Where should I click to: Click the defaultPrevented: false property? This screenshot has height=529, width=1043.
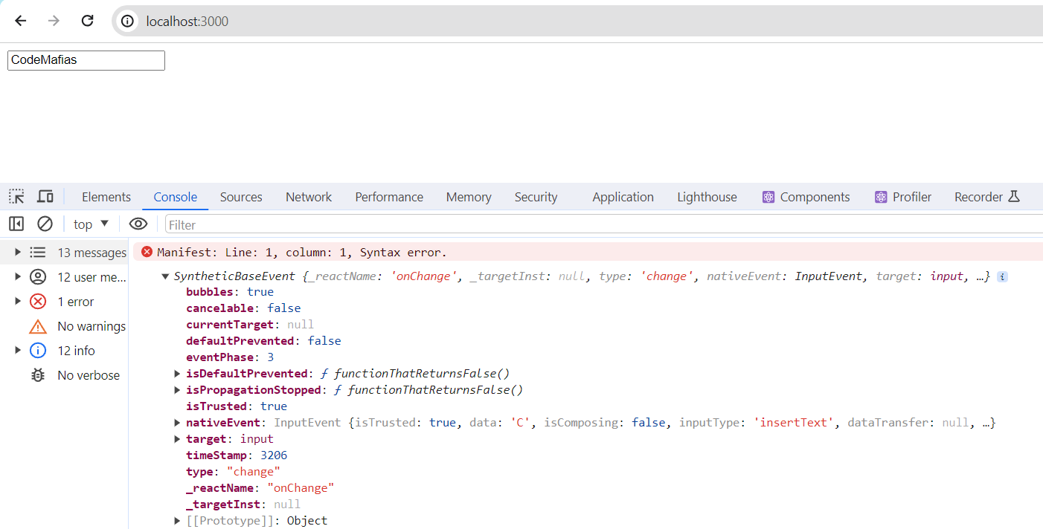point(263,341)
